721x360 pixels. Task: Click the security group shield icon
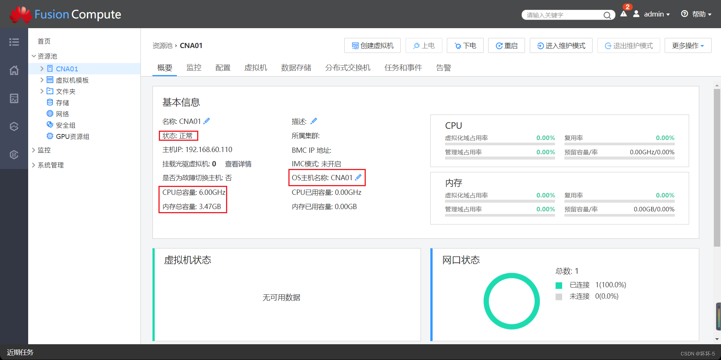coord(50,125)
